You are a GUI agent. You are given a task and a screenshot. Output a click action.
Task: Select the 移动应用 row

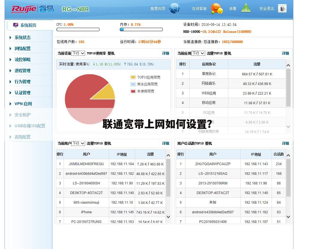231,103
